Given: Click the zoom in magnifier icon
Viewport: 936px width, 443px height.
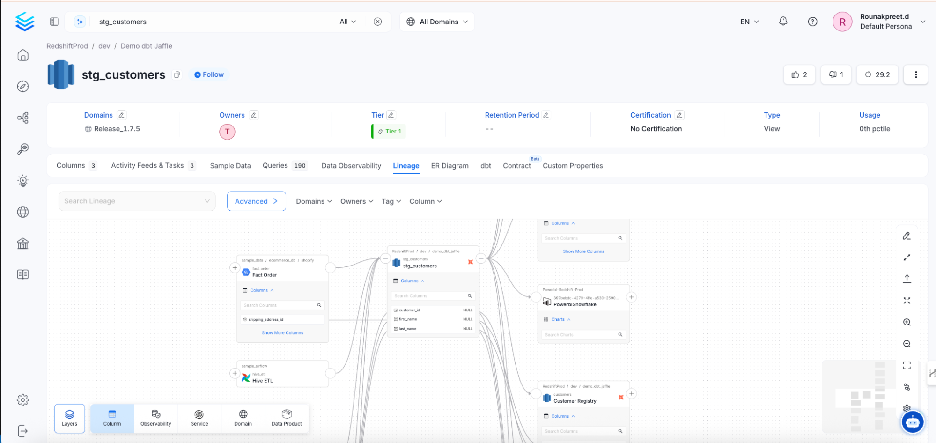Looking at the screenshot, I should pos(907,322).
